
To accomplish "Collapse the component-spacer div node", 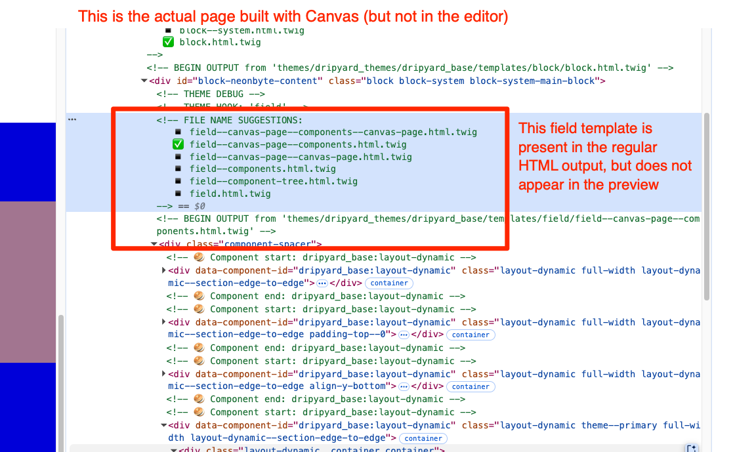I will point(154,243).
